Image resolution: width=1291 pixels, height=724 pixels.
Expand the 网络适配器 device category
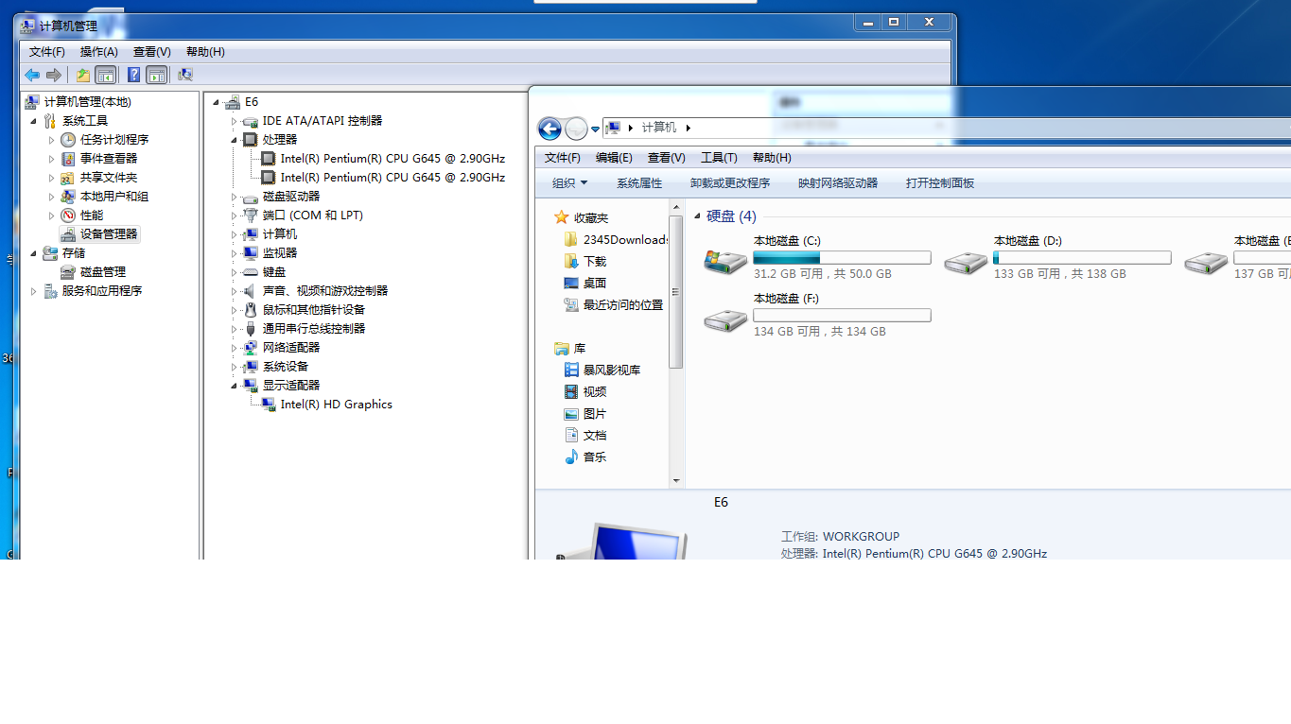[235, 348]
